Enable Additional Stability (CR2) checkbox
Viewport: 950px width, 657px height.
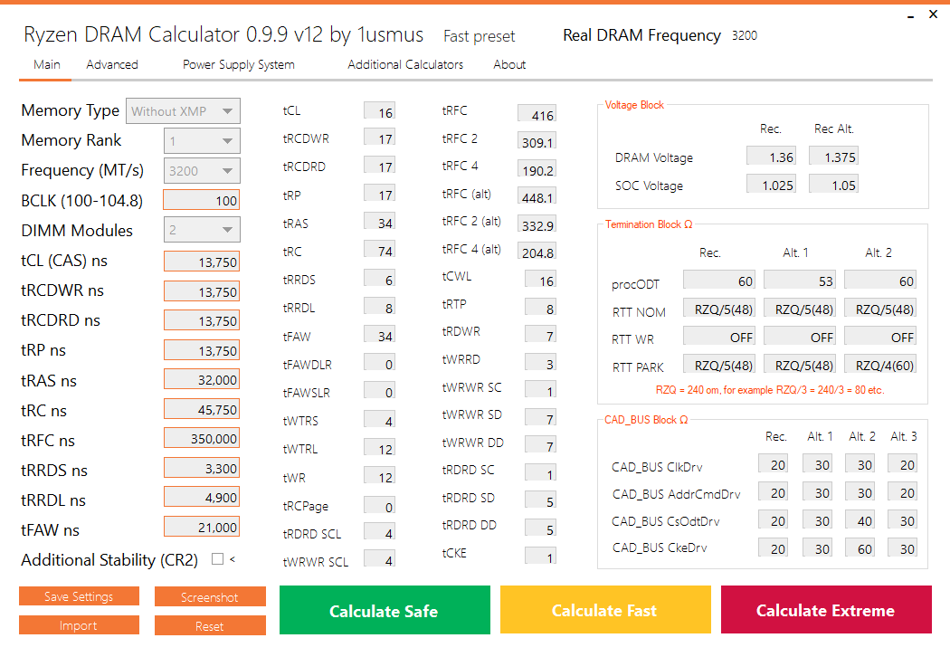coord(217,559)
